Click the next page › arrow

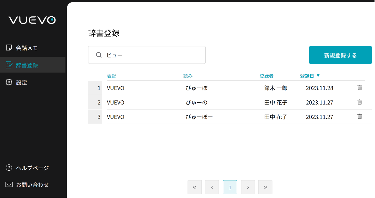248,187
